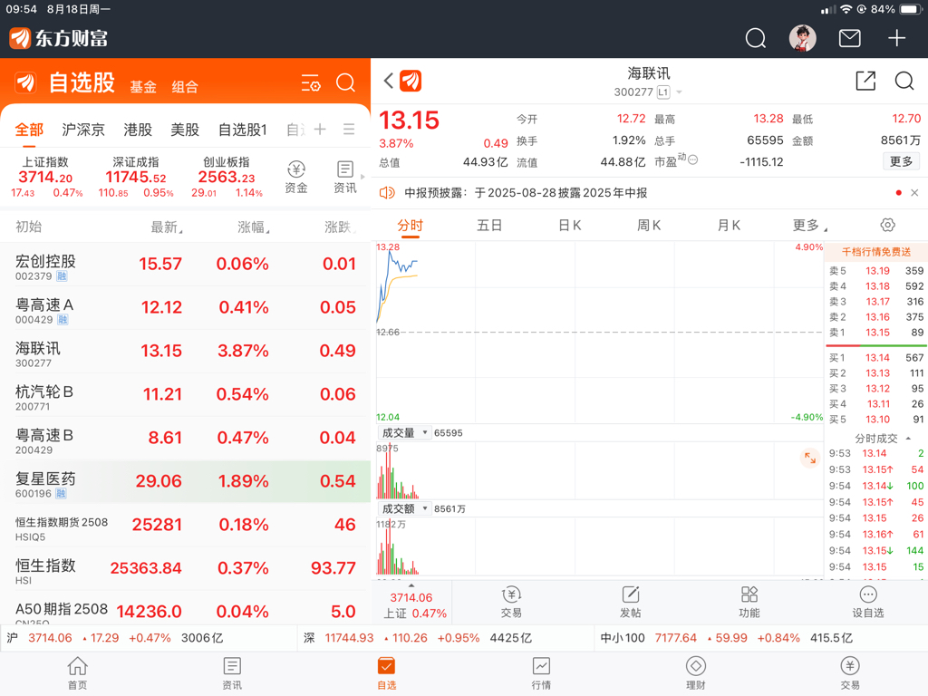
Task: Collapse 分时成交 list arrow
Action: (908, 438)
